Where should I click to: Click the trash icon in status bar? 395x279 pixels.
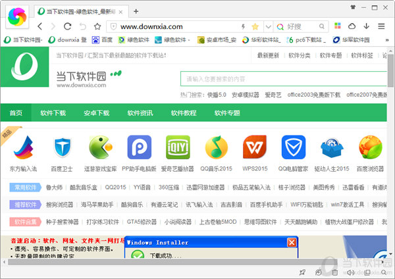click(x=335, y=272)
